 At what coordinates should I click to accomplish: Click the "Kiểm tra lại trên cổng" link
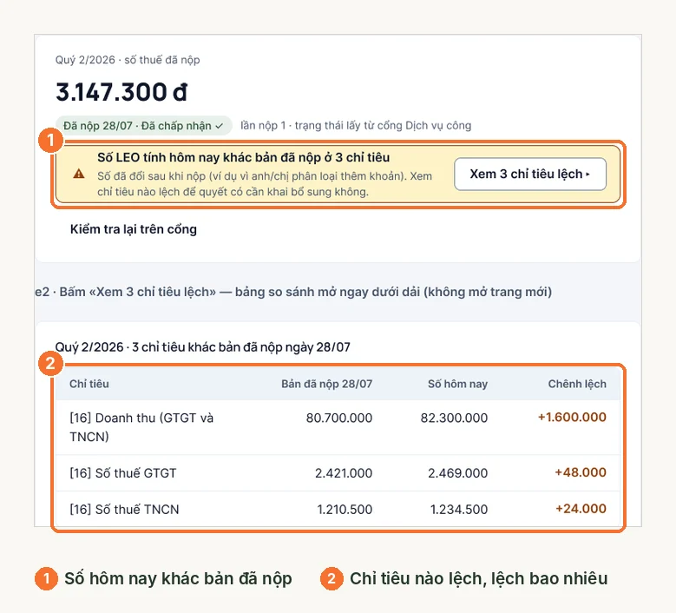pyautogui.click(x=134, y=229)
